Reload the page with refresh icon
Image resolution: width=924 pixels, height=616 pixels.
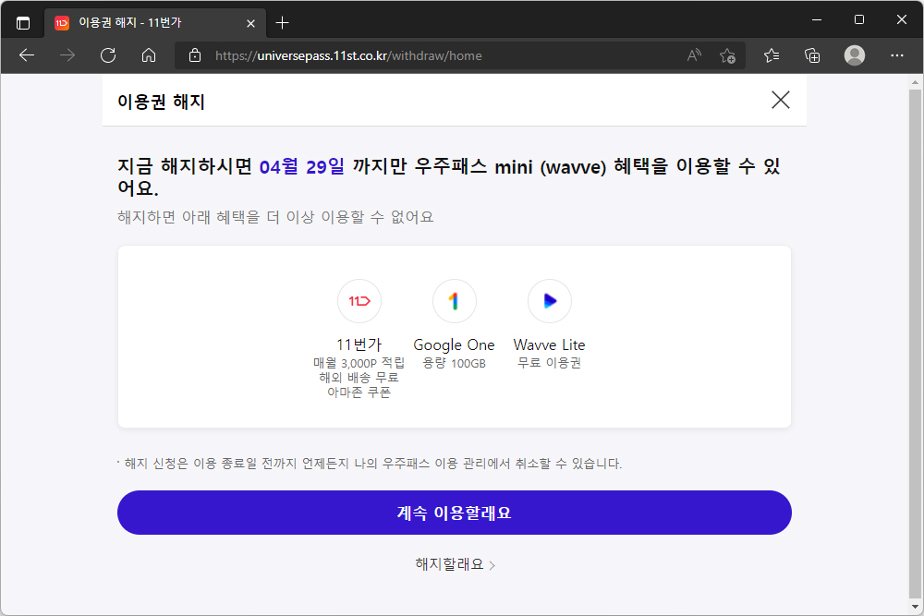[x=108, y=55]
